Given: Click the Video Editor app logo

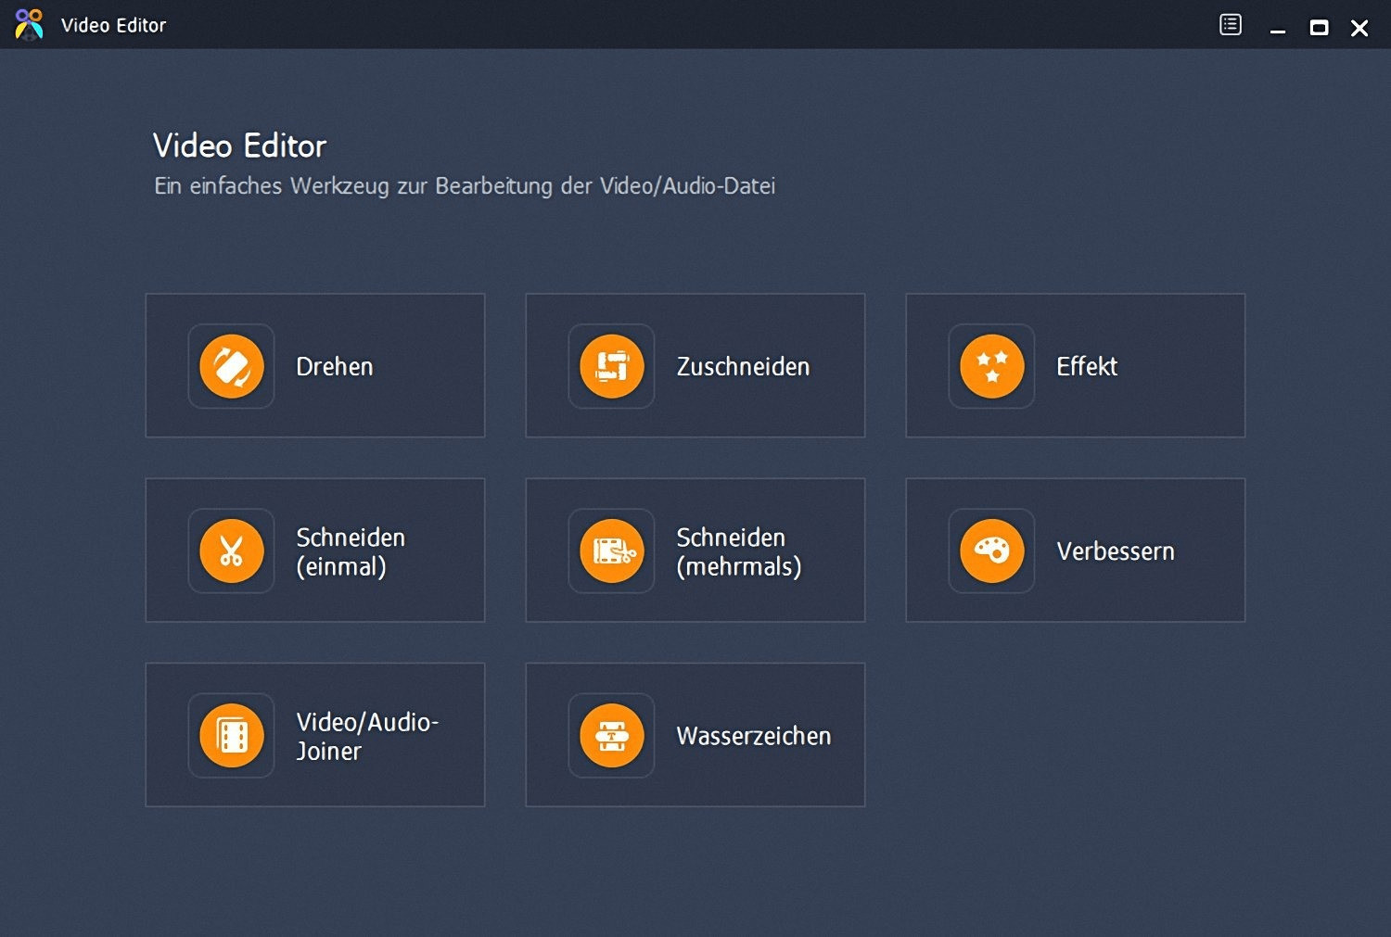Looking at the screenshot, I should (29, 25).
